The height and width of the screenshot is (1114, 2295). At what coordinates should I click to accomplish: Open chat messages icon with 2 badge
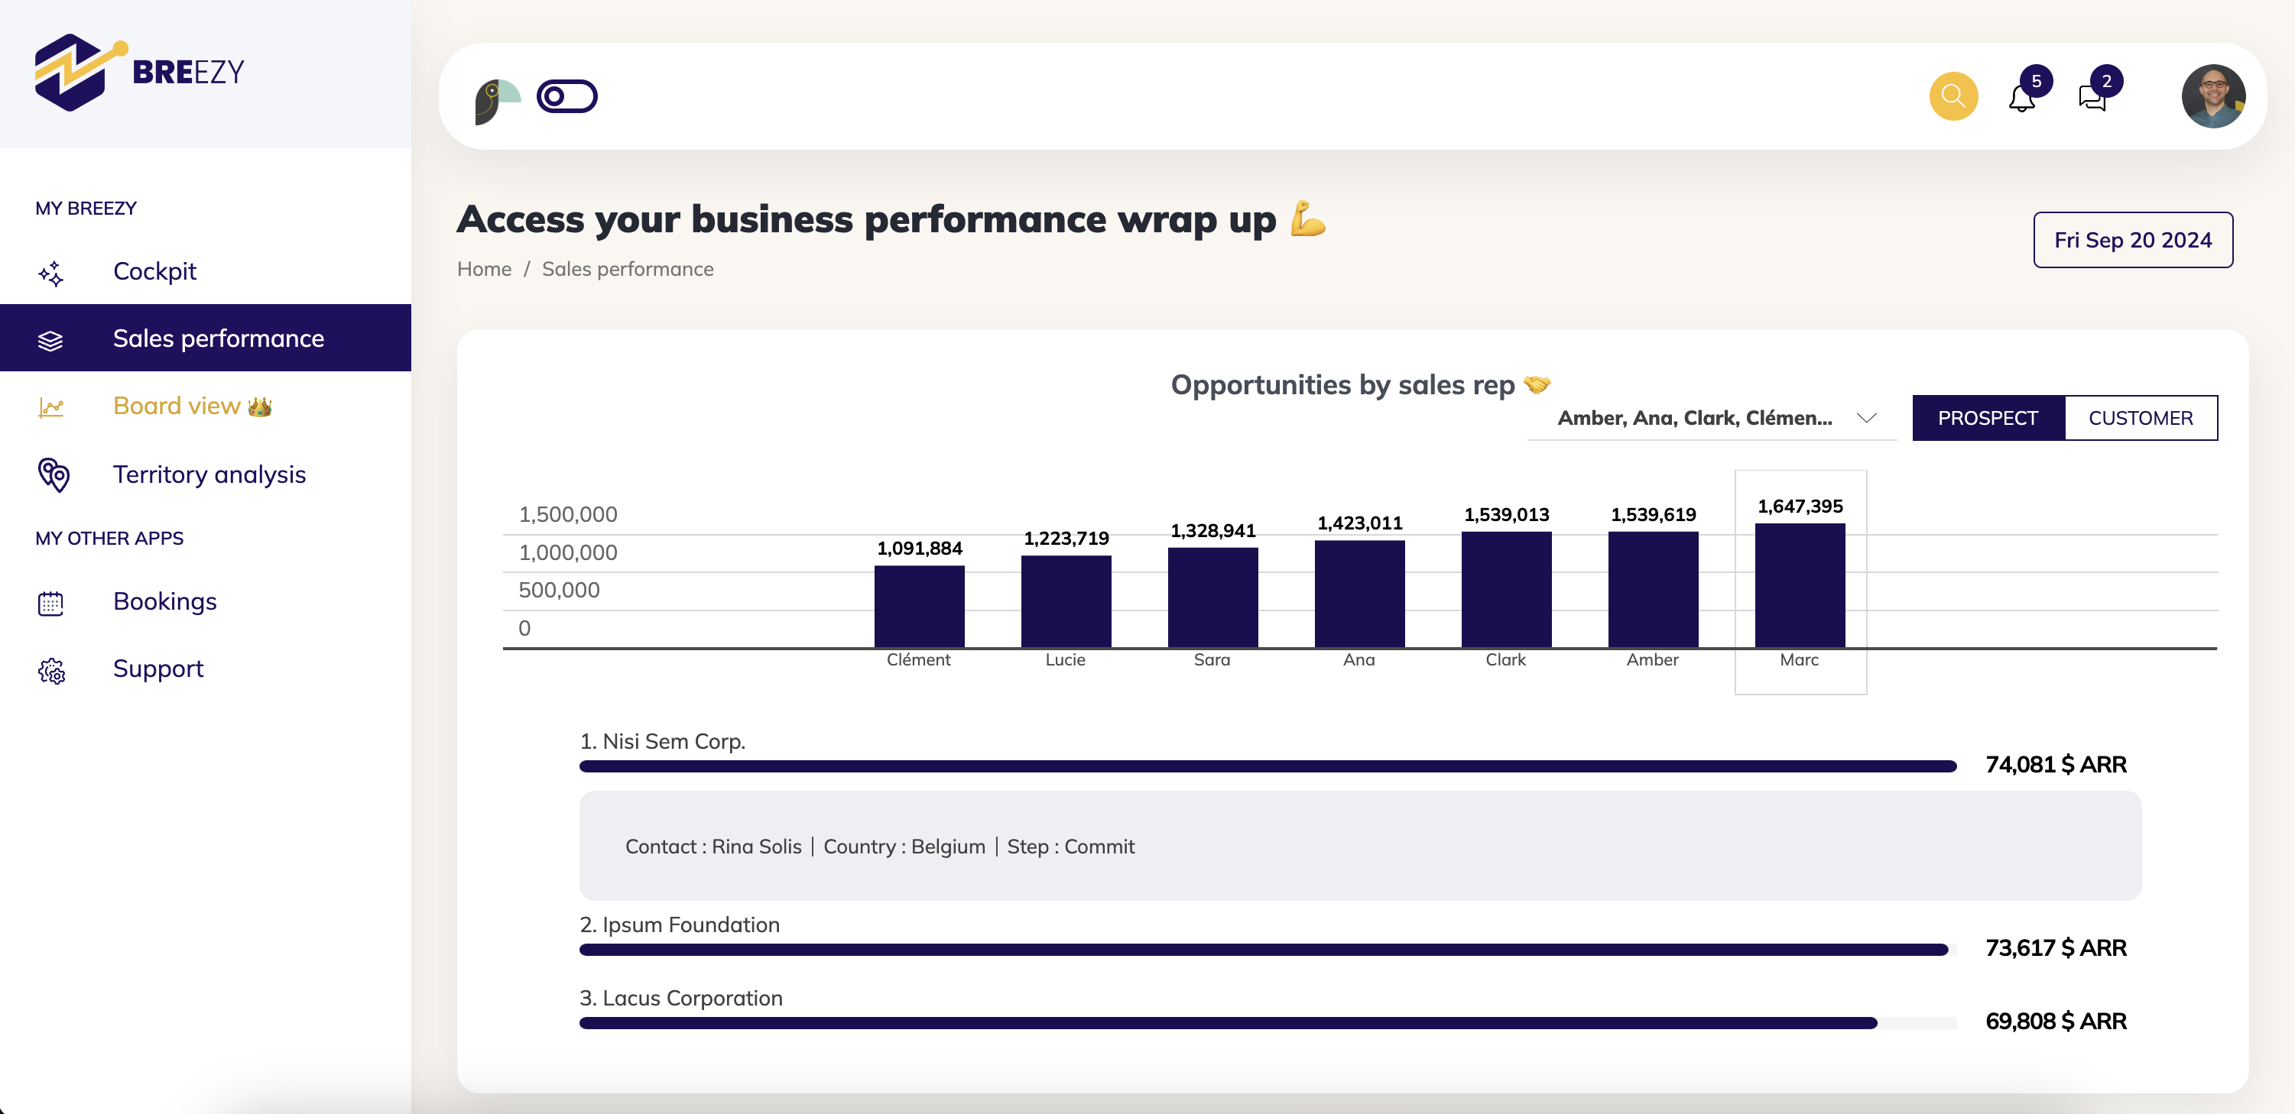[2092, 98]
